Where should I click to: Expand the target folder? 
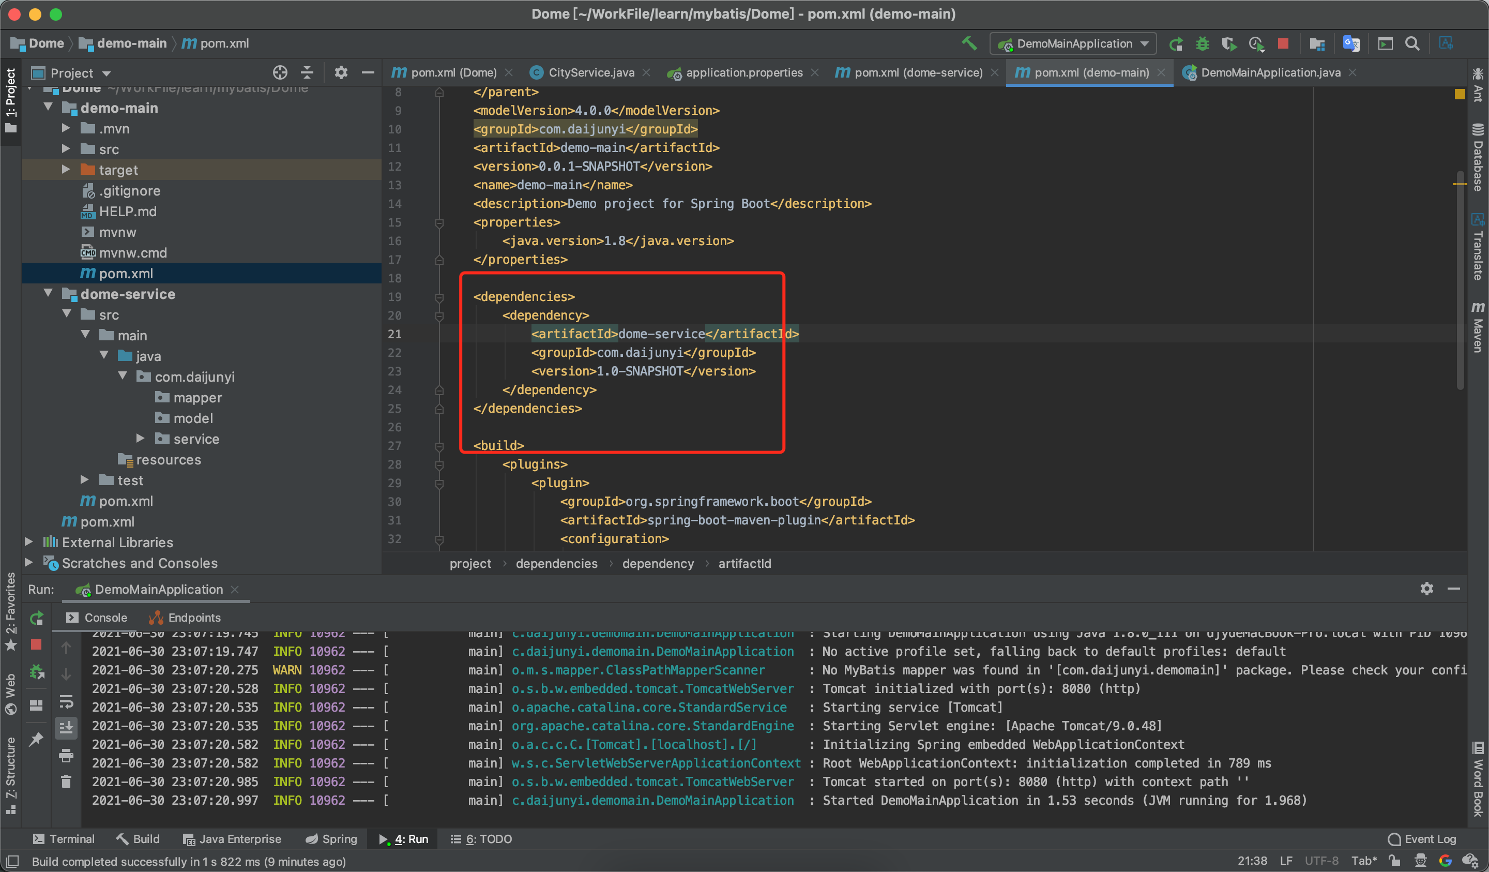click(66, 170)
